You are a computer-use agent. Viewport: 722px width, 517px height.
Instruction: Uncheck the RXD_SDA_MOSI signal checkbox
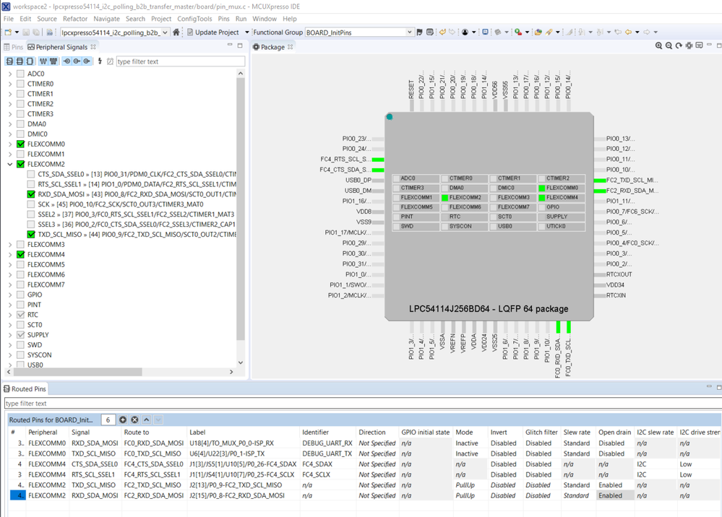(31, 194)
